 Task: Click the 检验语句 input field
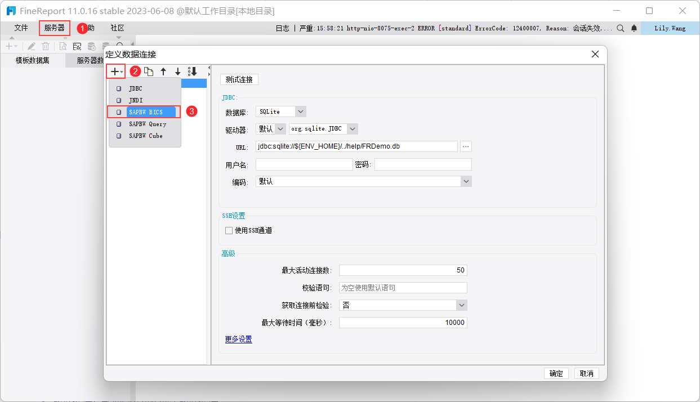tap(403, 288)
